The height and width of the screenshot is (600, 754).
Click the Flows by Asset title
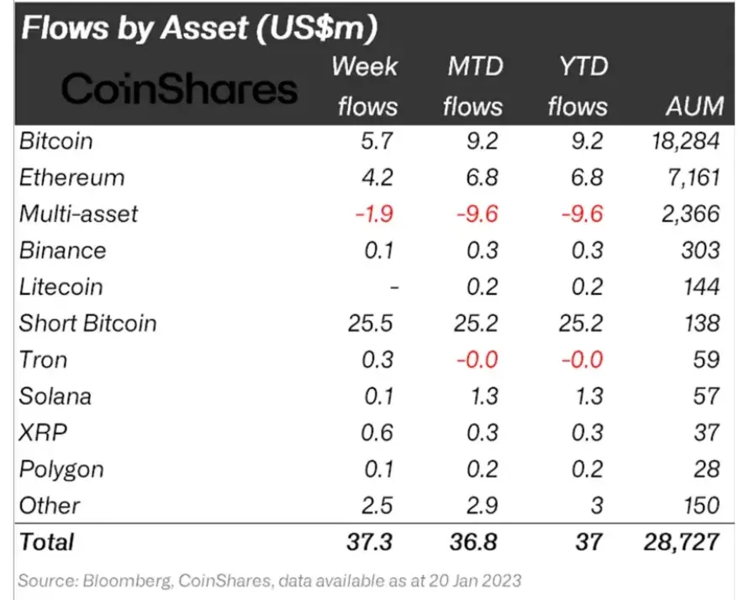[198, 28]
